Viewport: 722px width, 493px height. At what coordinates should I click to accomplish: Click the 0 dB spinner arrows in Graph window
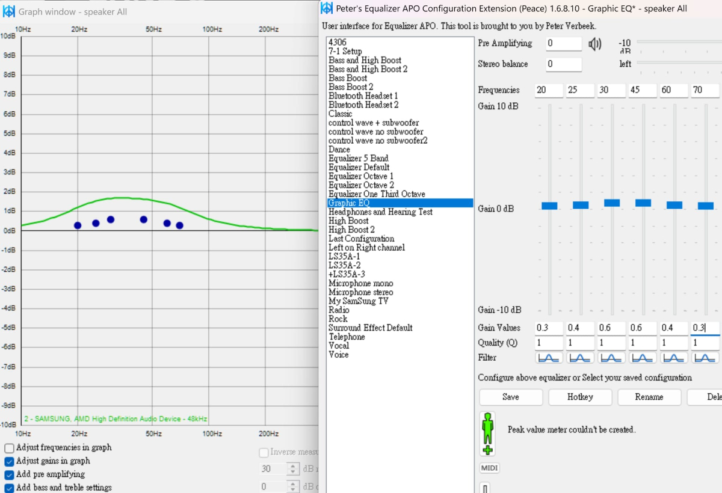point(292,486)
